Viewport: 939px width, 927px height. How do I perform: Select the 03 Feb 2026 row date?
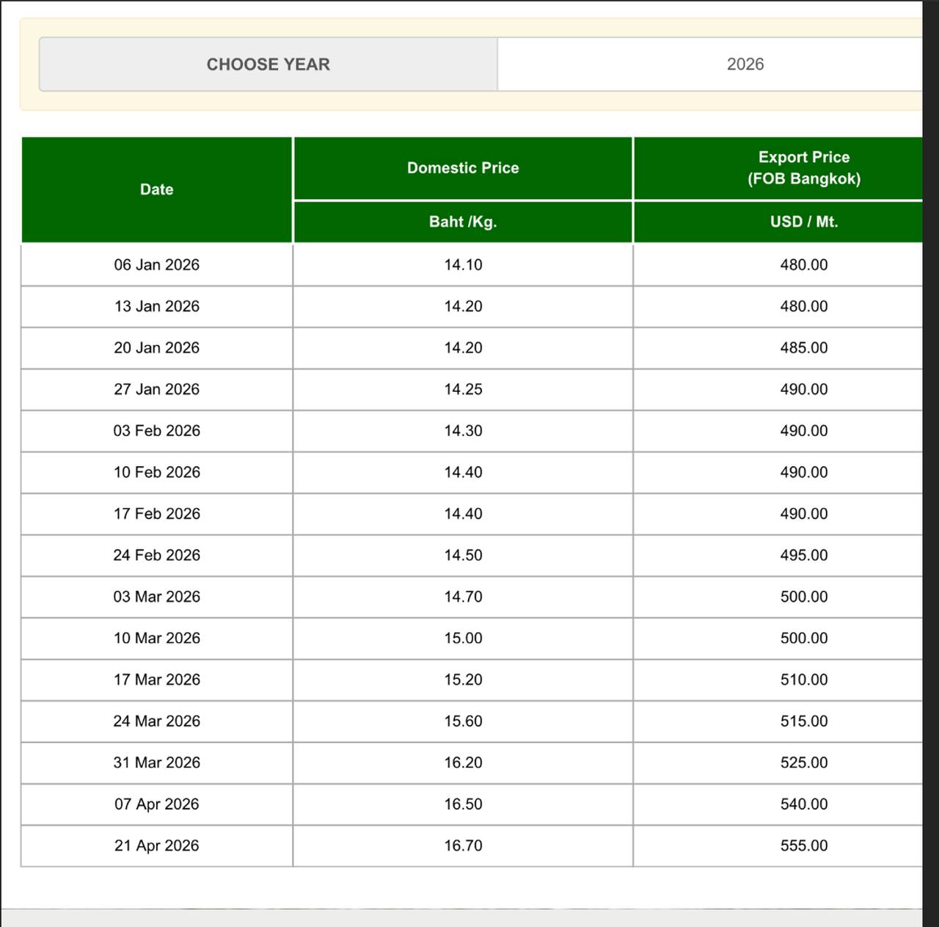tap(156, 431)
